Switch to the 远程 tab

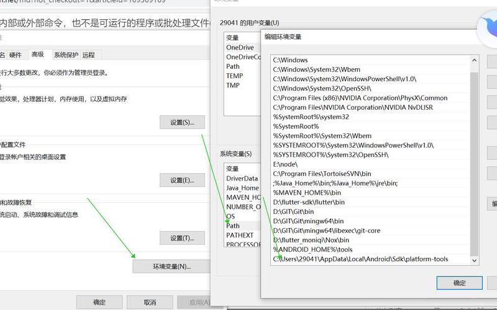click(x=88, y=55)
